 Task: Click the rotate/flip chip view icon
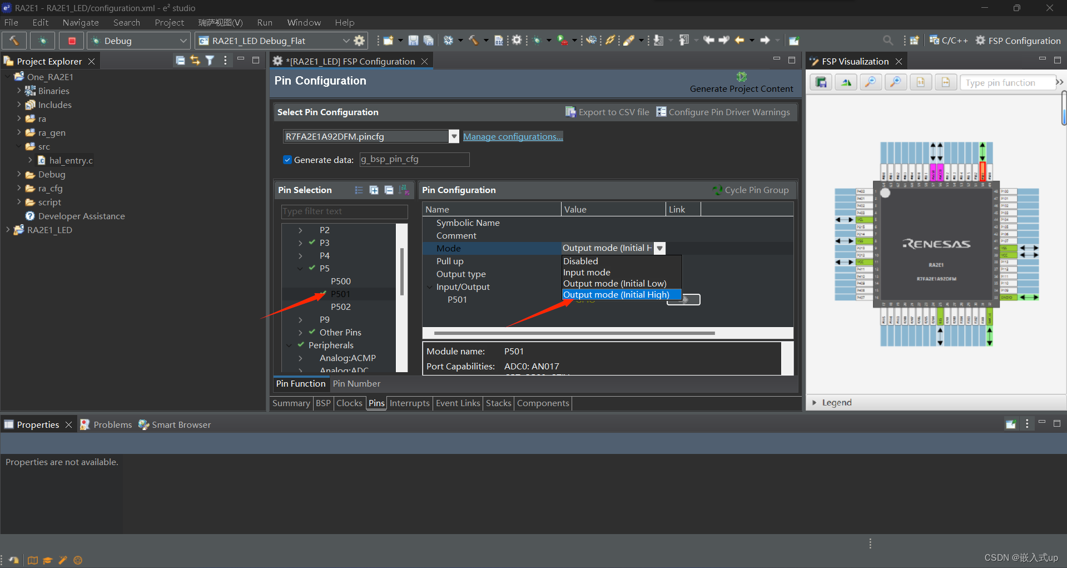[846, 82]
